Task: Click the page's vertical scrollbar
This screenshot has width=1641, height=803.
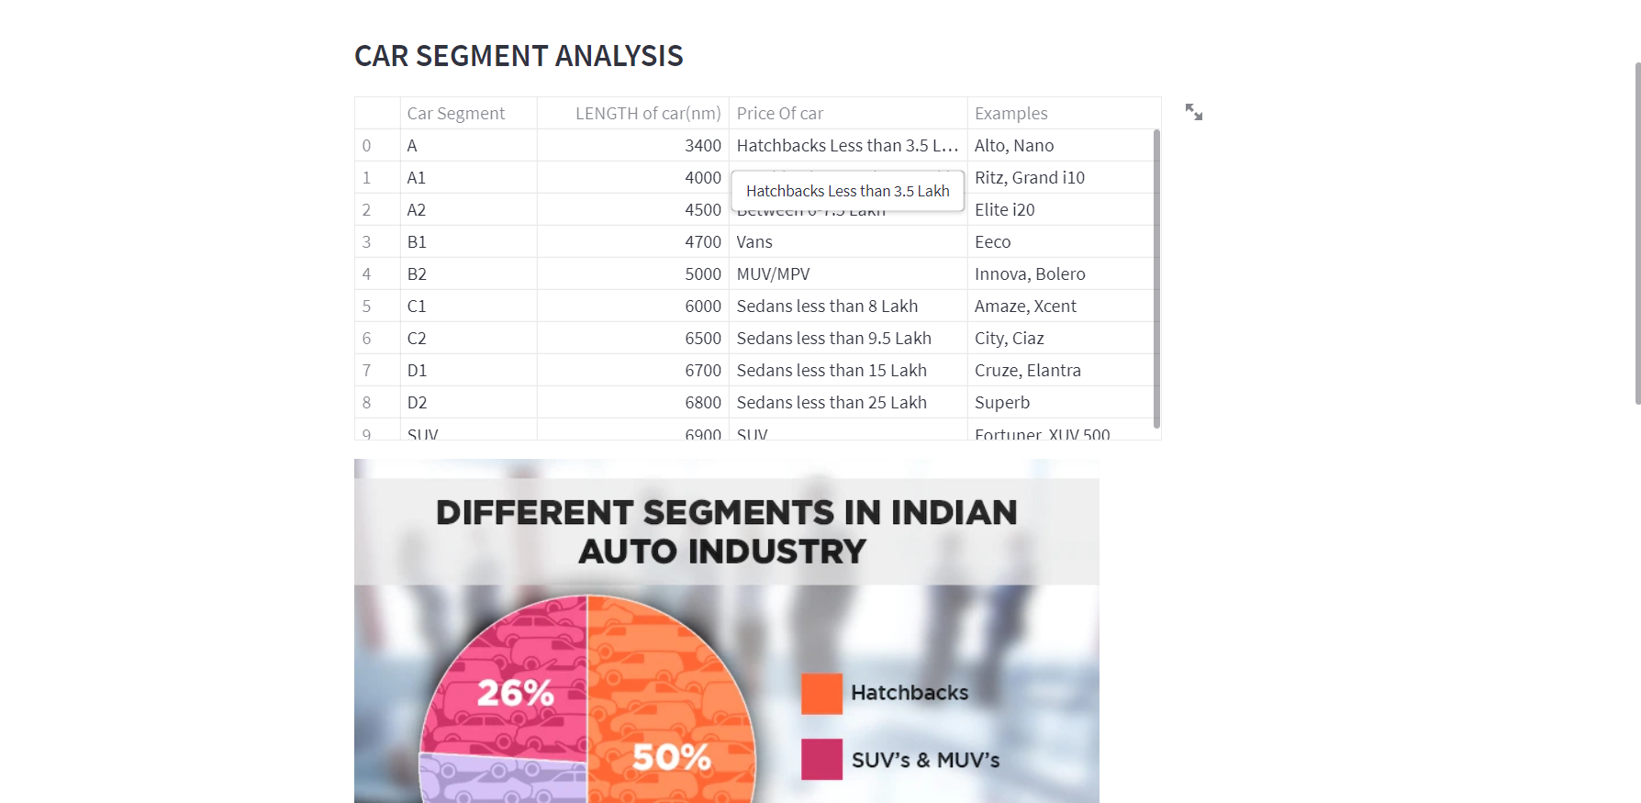Action: point(1637,233)
